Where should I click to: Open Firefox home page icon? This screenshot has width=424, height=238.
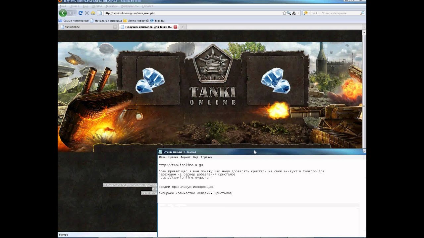click(x=93, y=13)
